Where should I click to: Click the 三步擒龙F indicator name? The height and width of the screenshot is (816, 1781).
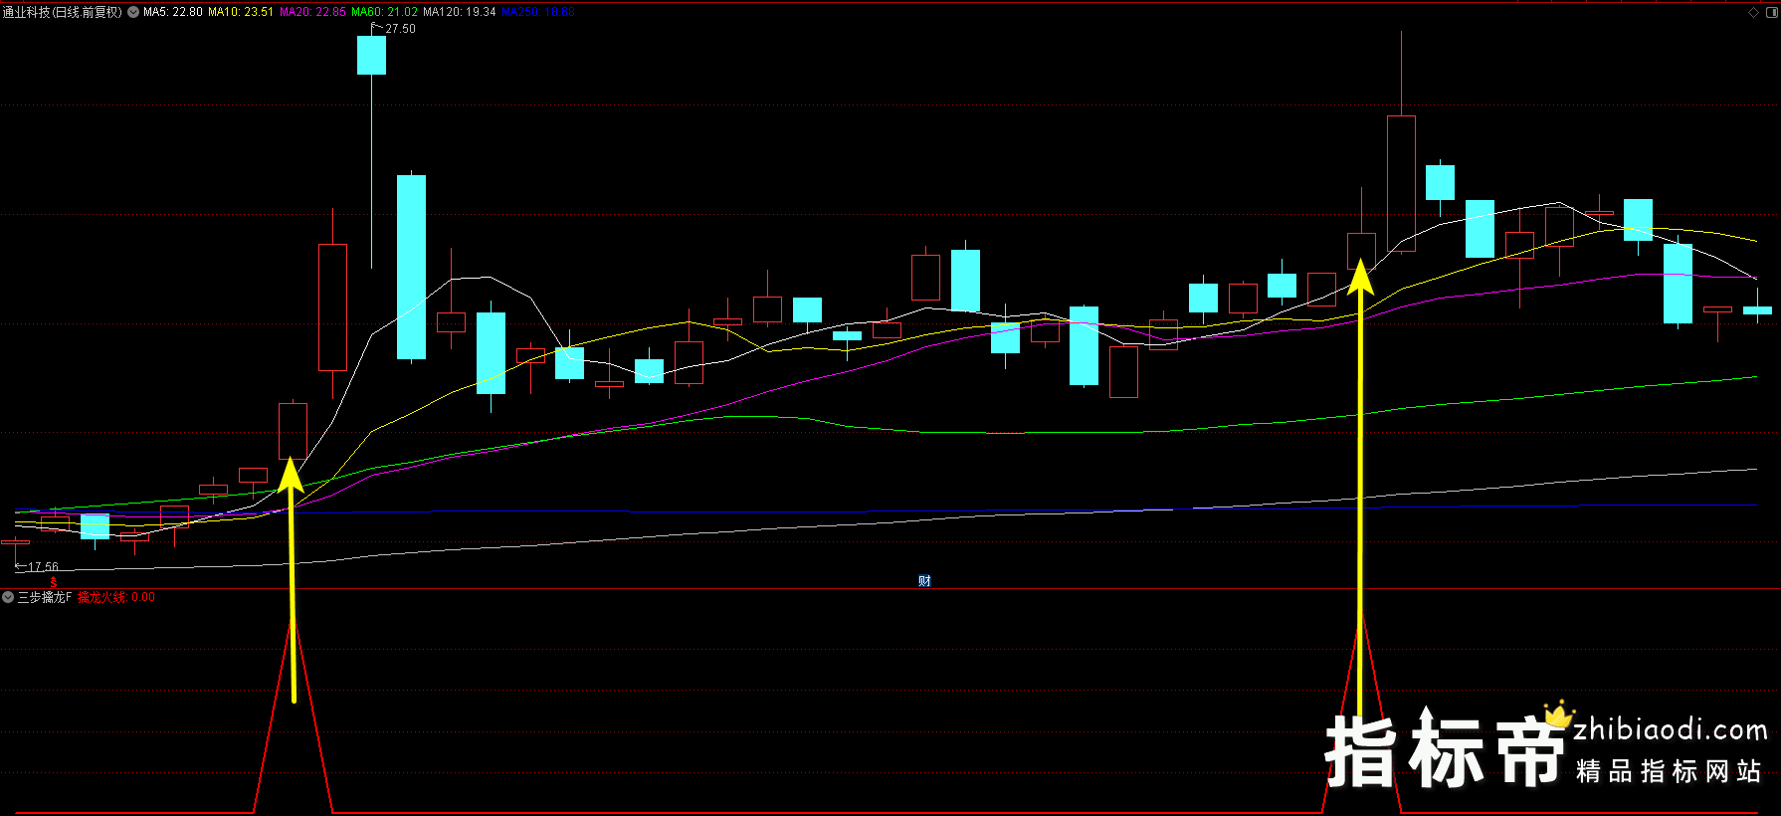point(45,597)
